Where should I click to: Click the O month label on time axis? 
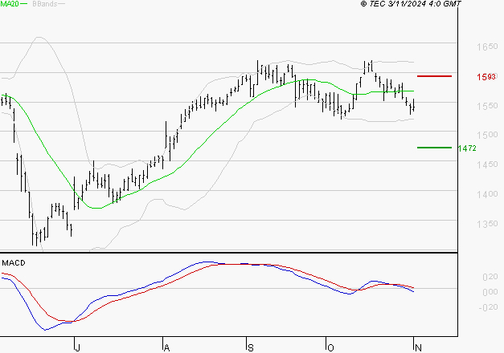click(330, 347)
